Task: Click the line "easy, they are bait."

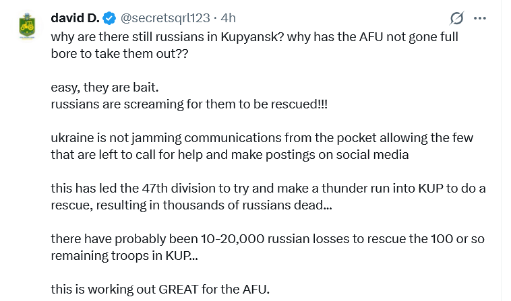Action: (104, 88)
